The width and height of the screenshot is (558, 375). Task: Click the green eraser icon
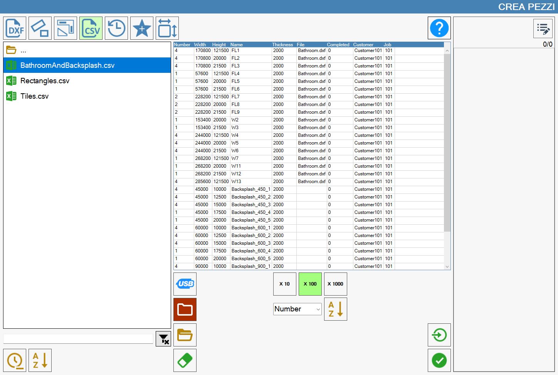[x=185, y=360]
